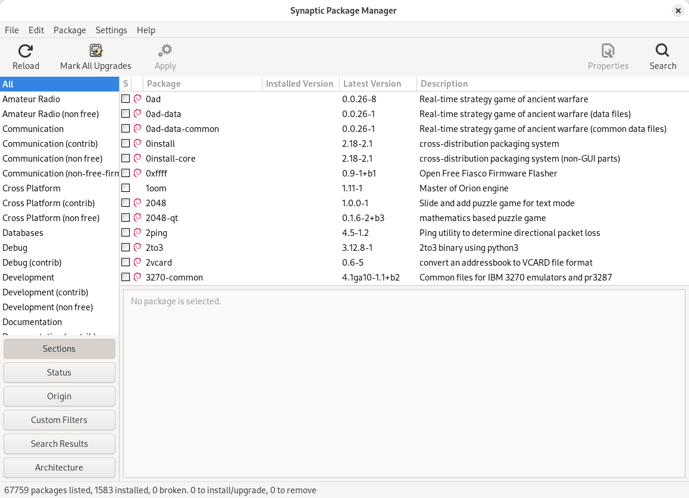689x498 pixels.
Task: Select the Amateur Radio (non free) section
Action: click(59, 114)
